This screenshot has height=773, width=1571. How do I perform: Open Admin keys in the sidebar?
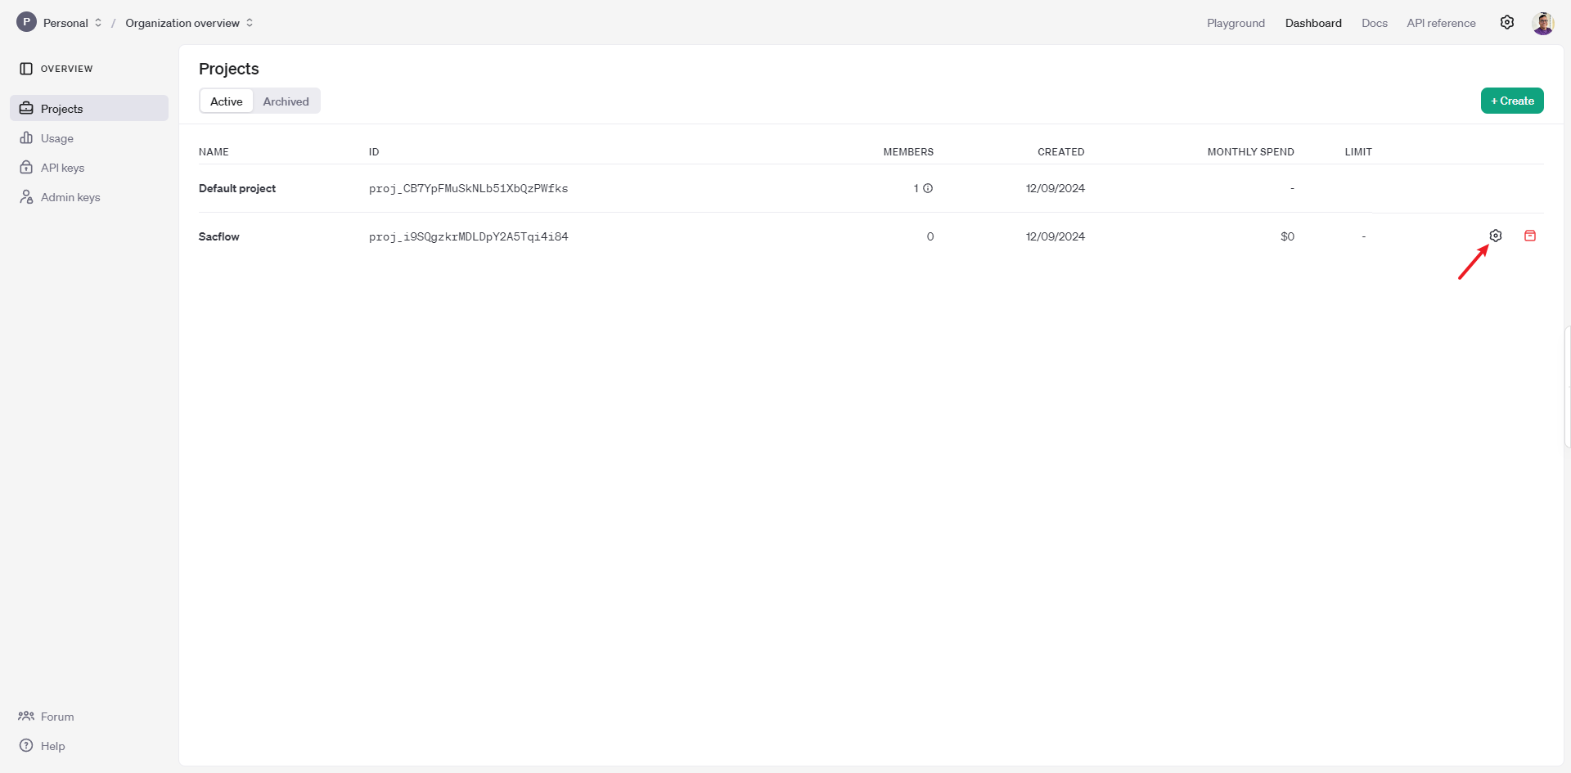[x=70, y=197]
